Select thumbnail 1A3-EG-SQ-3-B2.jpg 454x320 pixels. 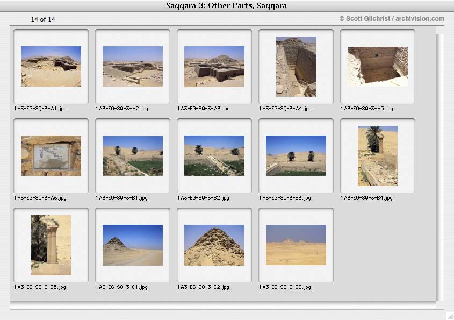coord(214,155)
